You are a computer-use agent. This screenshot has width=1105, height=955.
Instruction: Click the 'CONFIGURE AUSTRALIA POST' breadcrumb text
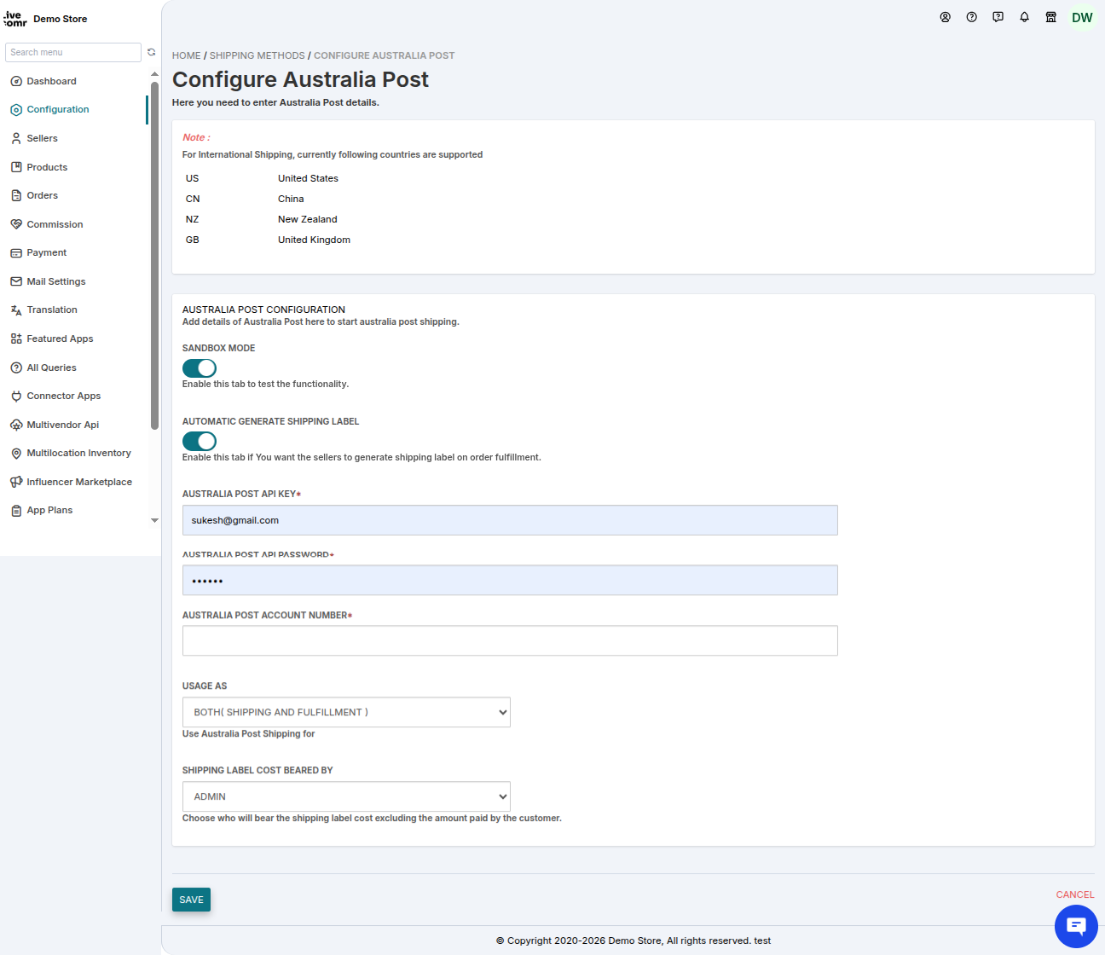pos(384,55)
